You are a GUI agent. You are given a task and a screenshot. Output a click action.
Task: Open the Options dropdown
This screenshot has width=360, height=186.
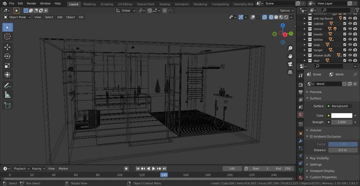pyautogui.click(x=286, y=11)
